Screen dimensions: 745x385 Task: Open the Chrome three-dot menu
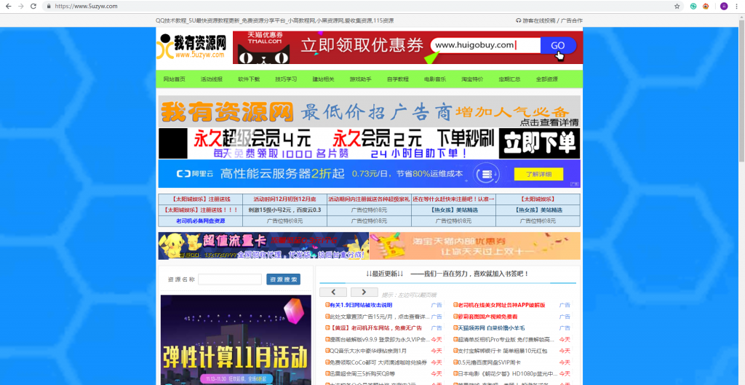(x=737, y=6)
